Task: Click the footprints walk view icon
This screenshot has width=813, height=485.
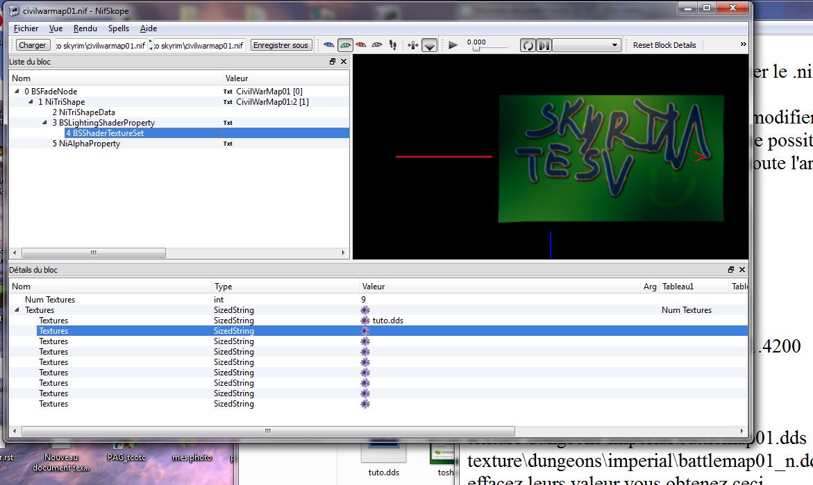Action: 393,45
